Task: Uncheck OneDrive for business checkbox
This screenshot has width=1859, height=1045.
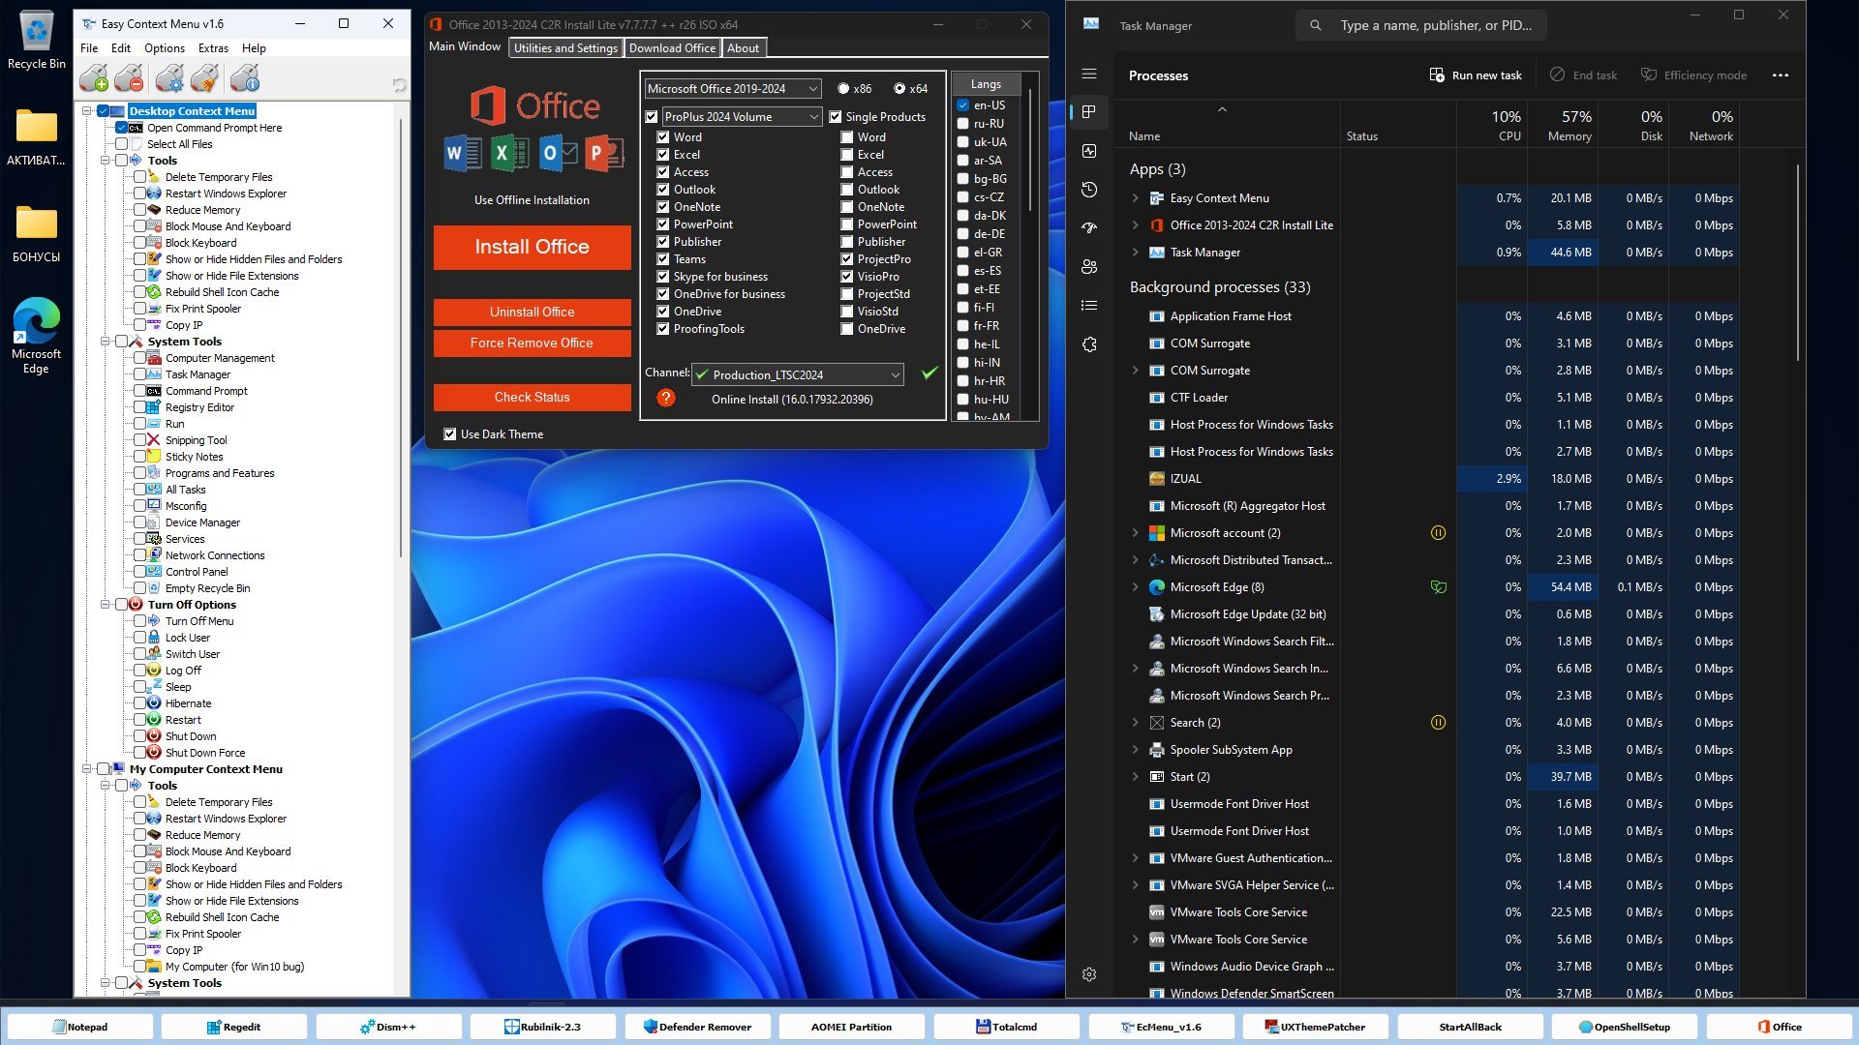Action: (663, 294)
